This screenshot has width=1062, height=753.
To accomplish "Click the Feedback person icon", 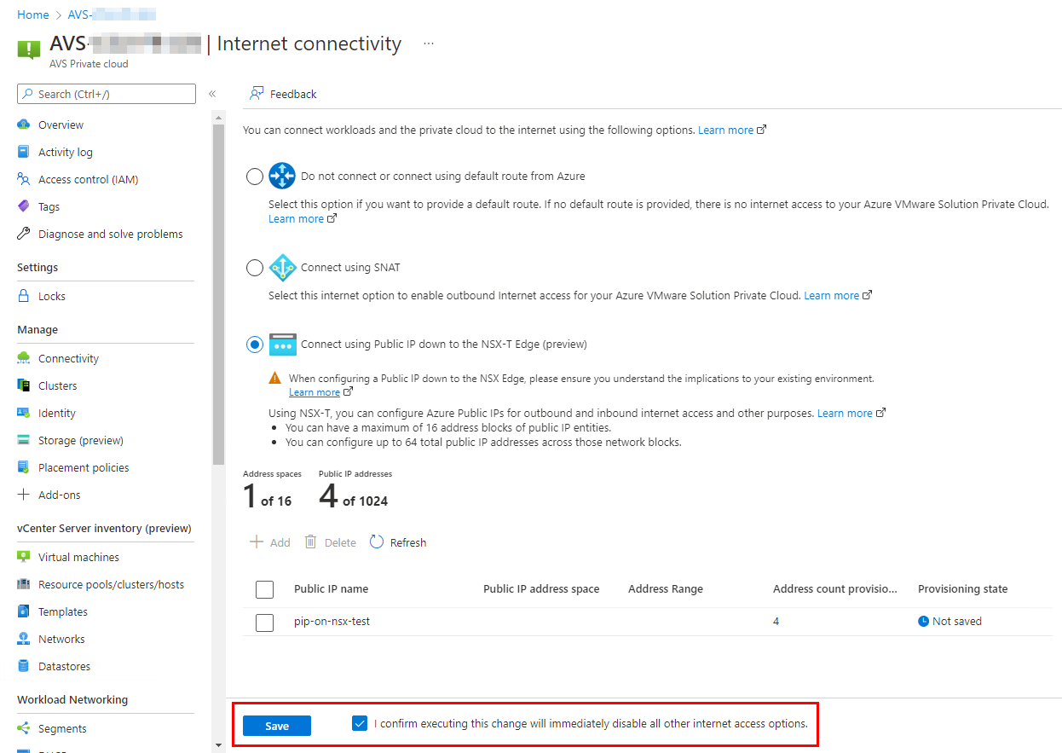I will coord(256,94).
